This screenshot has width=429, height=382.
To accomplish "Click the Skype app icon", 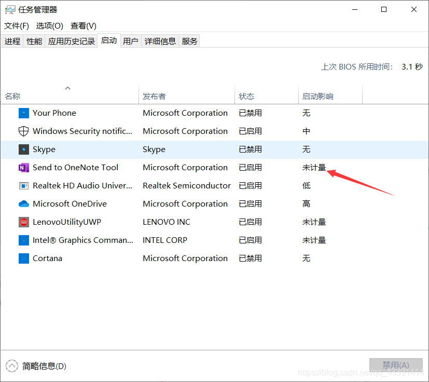I will point(24,149).
